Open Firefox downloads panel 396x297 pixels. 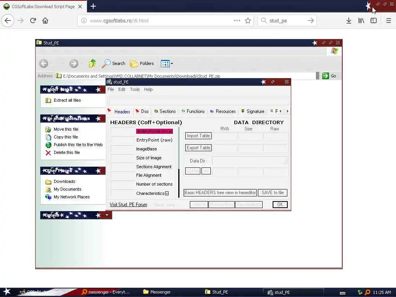pos(349,20)
